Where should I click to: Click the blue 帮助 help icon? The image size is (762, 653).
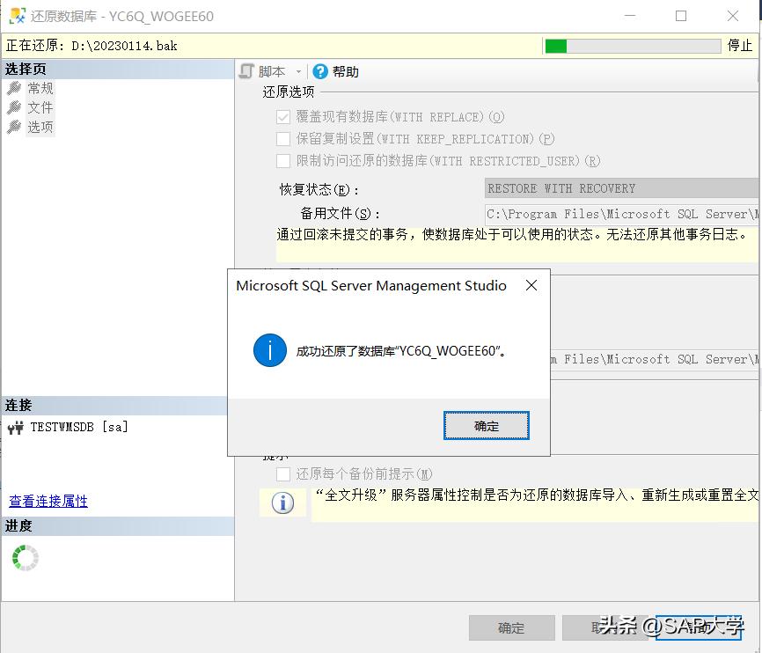319,71
